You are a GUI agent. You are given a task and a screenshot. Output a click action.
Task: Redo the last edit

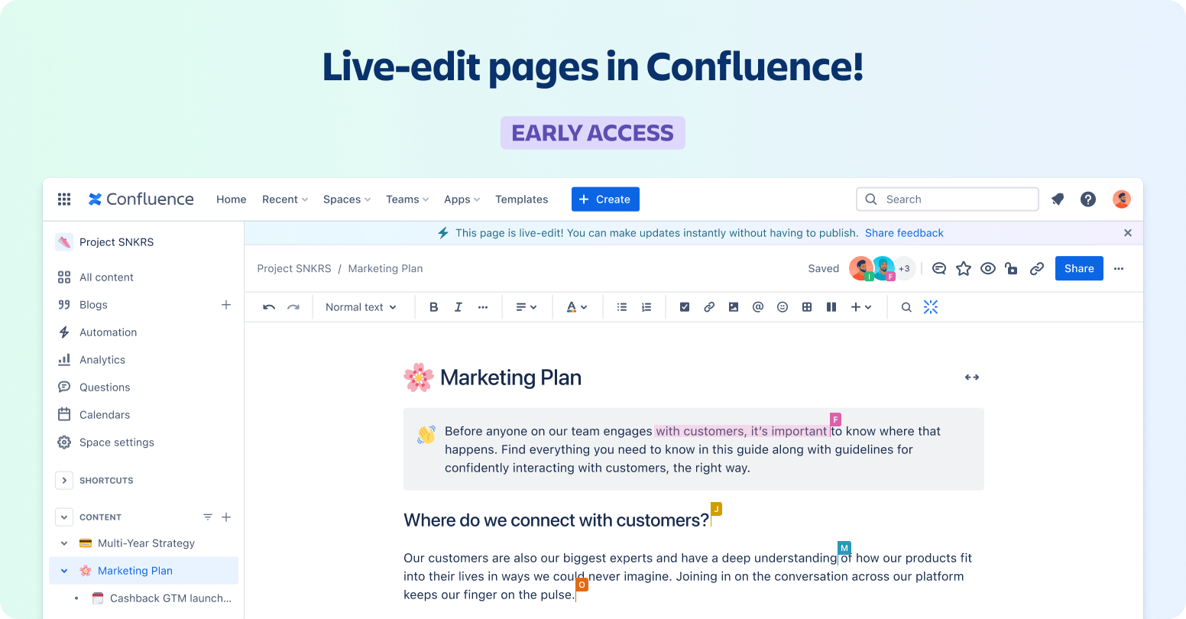tap(293, 307)
